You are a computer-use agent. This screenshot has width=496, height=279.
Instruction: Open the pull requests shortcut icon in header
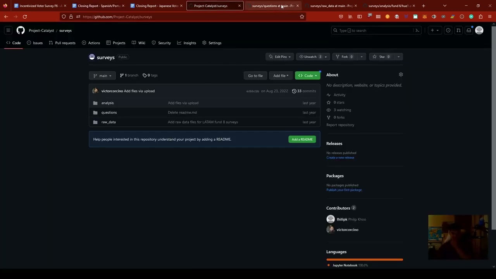pos(458,30)
